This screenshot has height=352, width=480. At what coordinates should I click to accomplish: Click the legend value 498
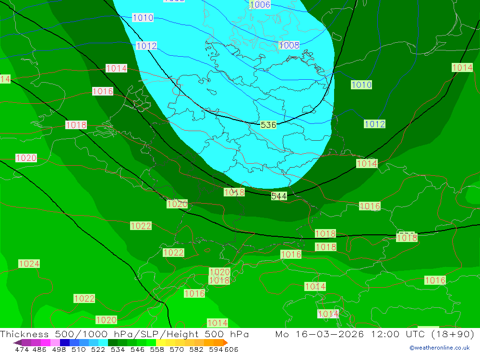tap(59, 349)
